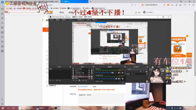196x110 pixels.
Task: Open the OBS 文件(F) menu
Action: coord(52,20)
